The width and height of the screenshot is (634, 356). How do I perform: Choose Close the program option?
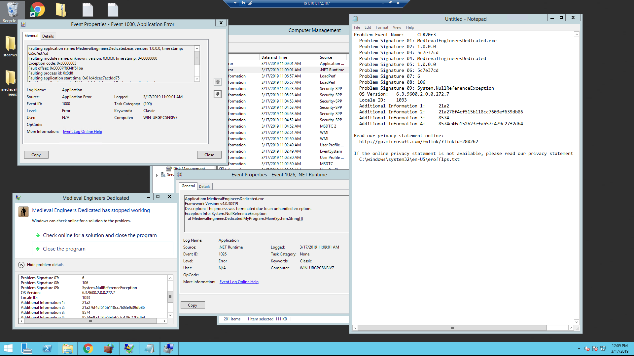coord(64,249)
